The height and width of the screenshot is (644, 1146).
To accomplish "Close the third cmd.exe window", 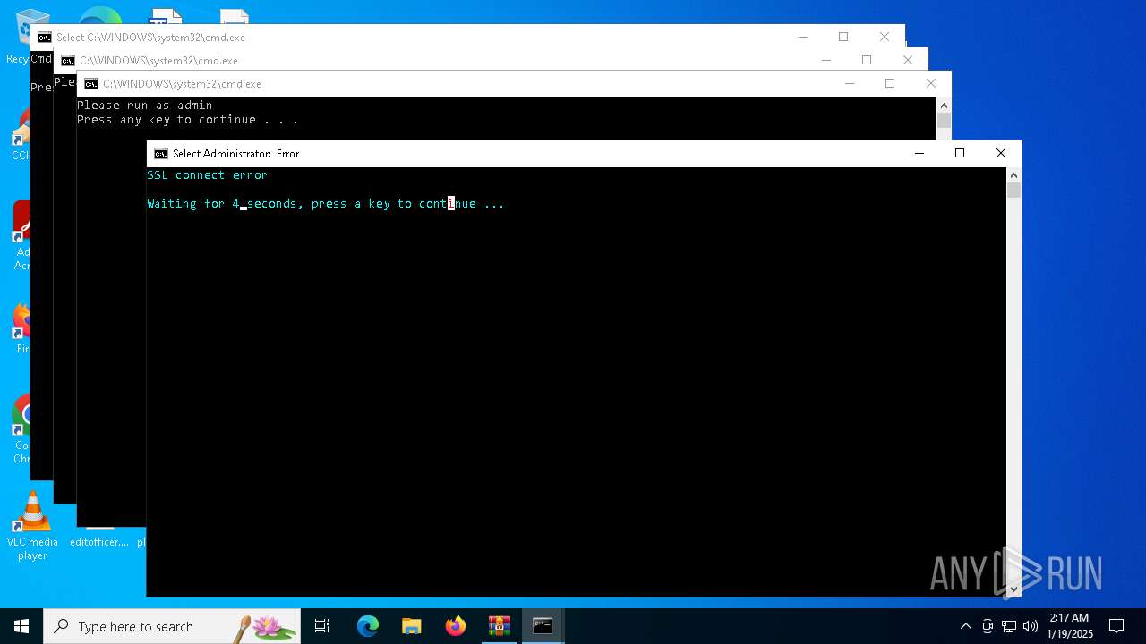I will [931, 83].
